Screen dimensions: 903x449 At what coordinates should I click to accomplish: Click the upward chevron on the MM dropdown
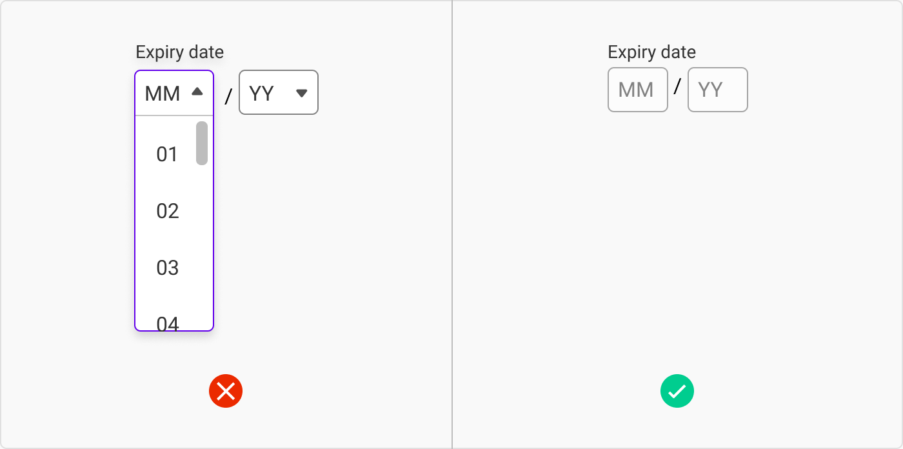(x=197, y=92)
